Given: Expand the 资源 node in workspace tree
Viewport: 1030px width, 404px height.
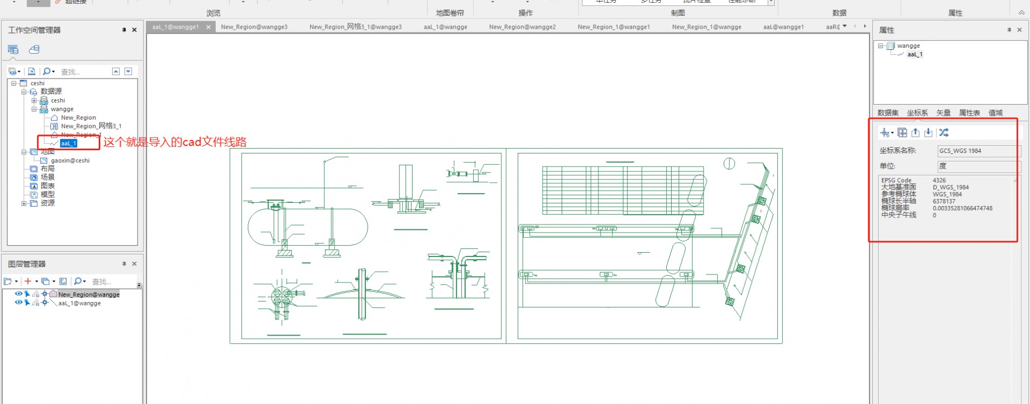Looking at the screenshot, I should (24, 203).
